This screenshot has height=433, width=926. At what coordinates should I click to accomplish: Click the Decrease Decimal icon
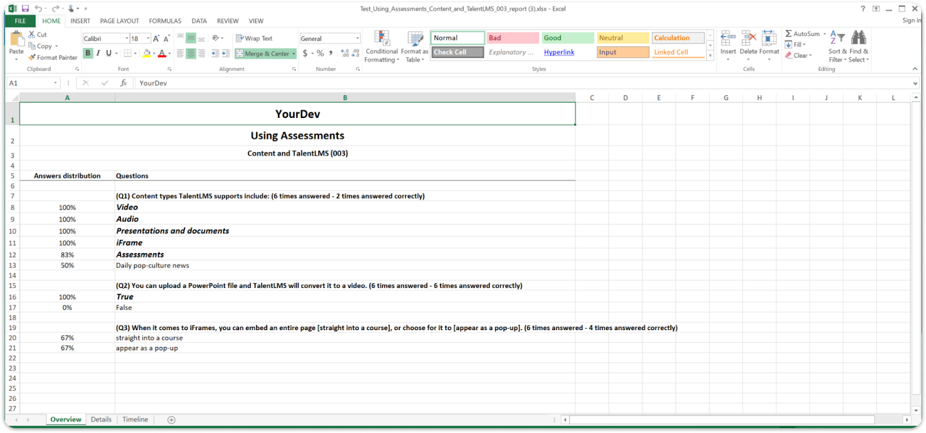355,53
